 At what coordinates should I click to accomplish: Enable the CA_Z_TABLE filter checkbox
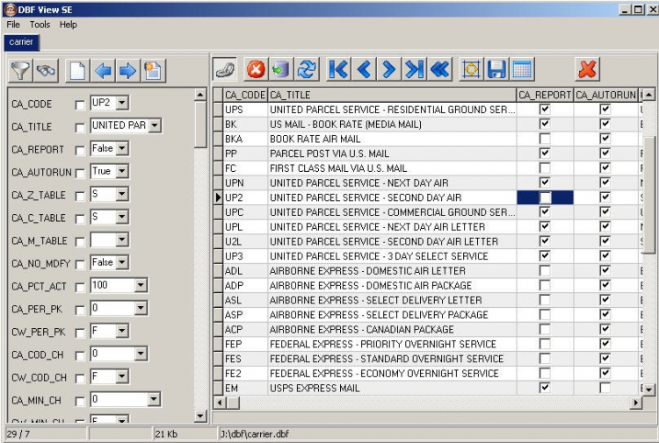coord(79,196)
